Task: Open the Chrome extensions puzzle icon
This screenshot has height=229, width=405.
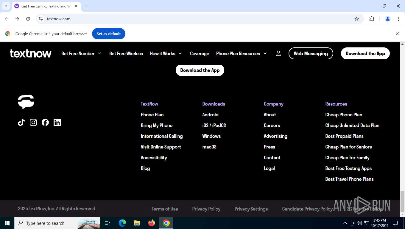Action: coord(372,19)
